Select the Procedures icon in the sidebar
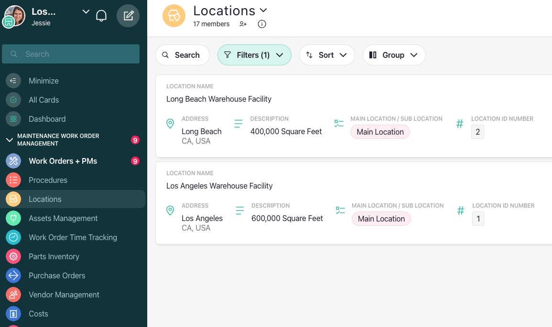The height and width of the screenshot is (327, 552). click(x=13, y=180)
